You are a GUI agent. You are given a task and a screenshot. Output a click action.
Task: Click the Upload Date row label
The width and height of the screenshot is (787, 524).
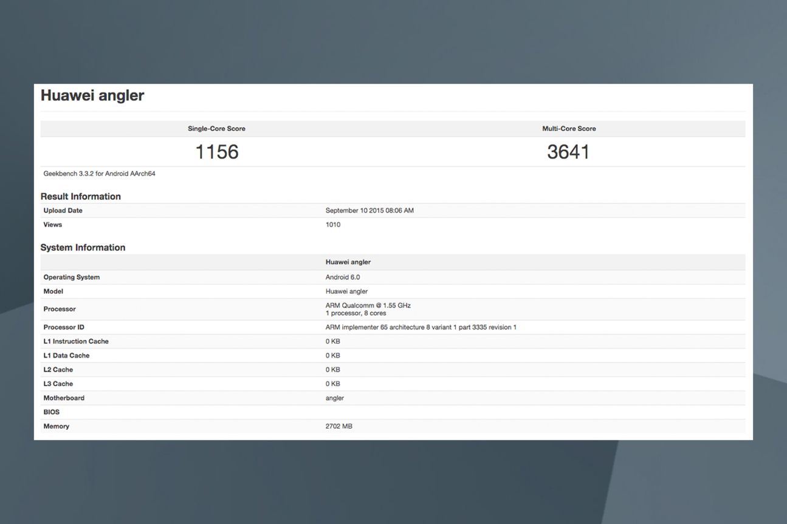63,211
